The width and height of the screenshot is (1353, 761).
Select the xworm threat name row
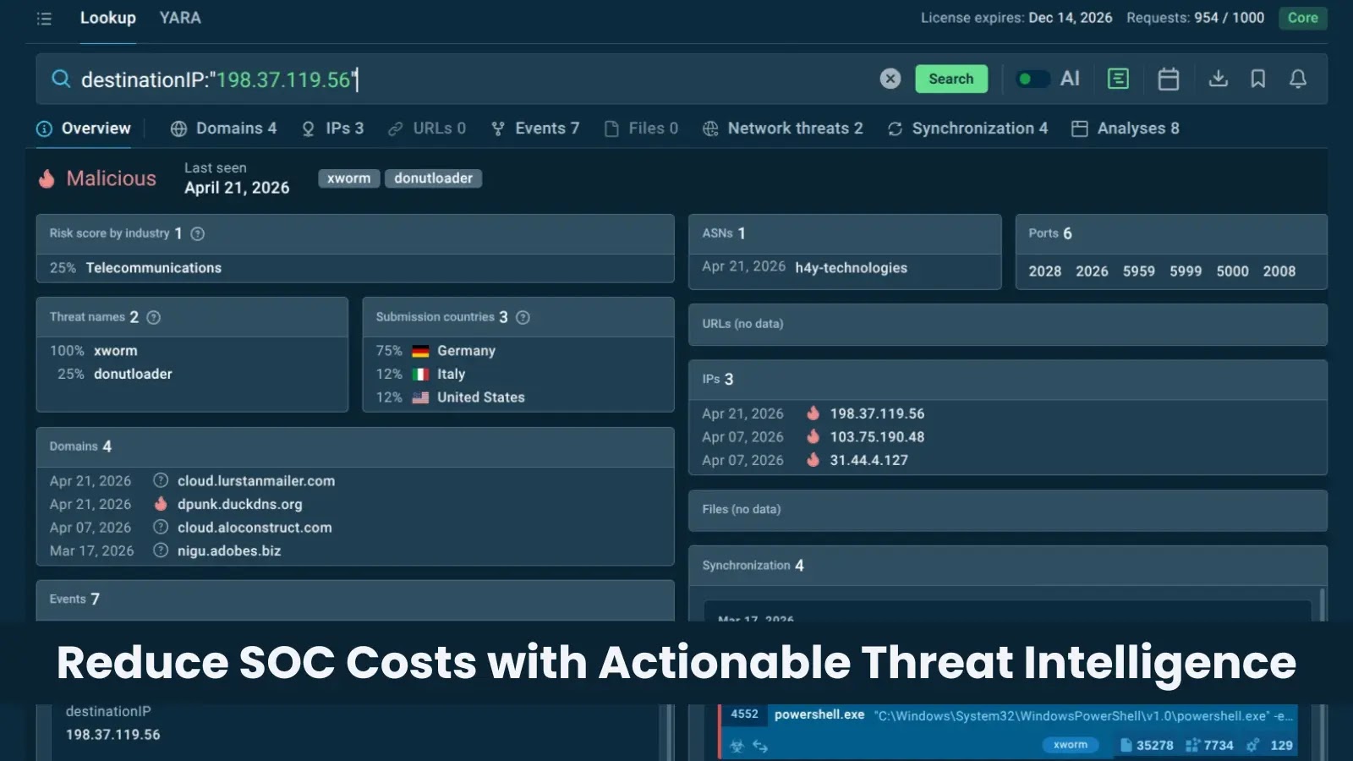(192, 351)
